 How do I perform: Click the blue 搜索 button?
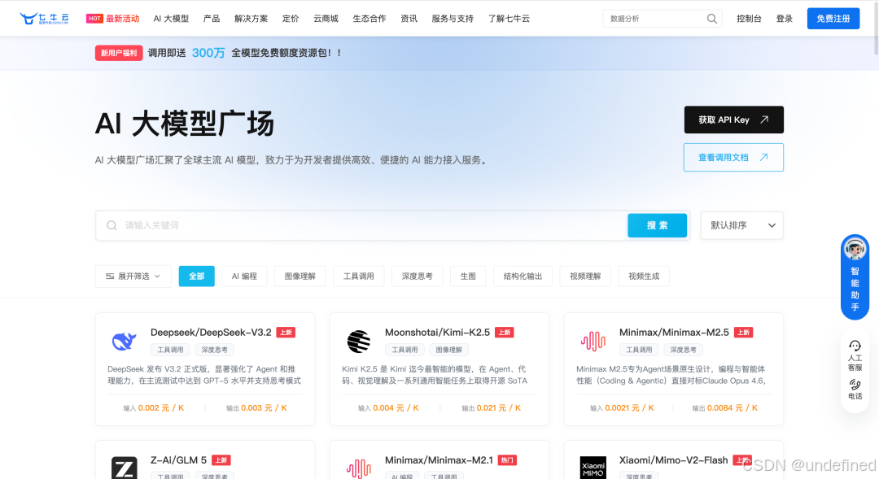(657, 225)
